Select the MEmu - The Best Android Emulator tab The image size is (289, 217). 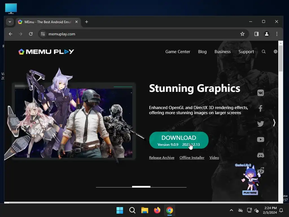(x=47, y=22)
